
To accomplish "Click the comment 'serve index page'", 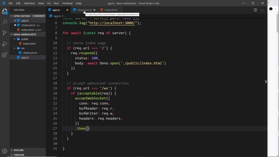I will tap(86, 43).
